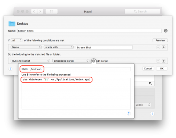Open the Run shell script action dropdown

pyautogui.click(x=30, y=61)
